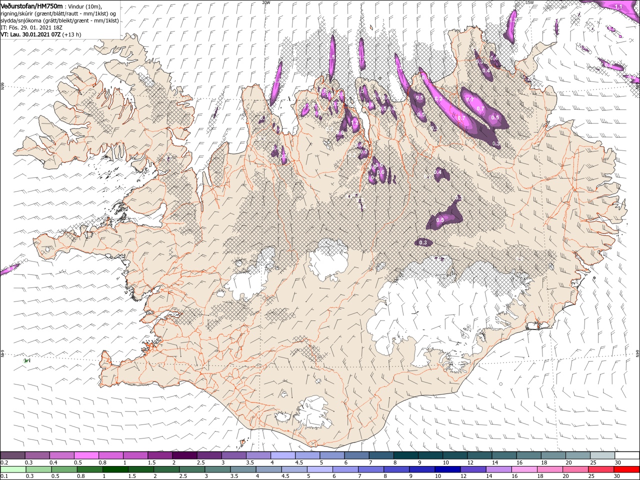Viewport: 640px width, 480px height.
Task: Click the upper legend swatch labelled 3
Action: click(x=234, y=455)
